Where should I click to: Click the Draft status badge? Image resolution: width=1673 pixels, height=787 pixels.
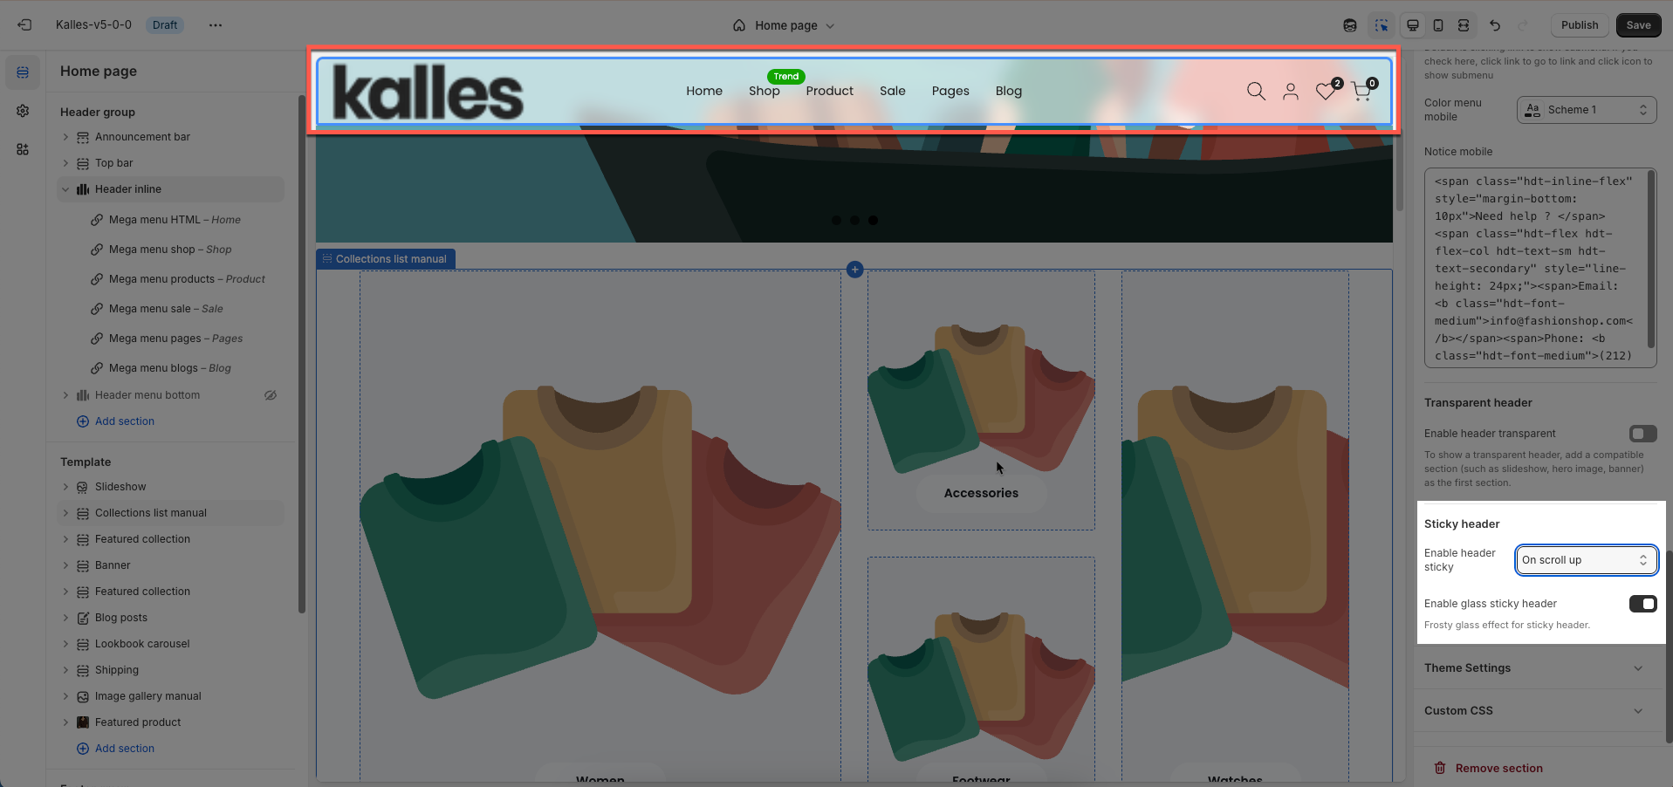click(x=165, y=25)
